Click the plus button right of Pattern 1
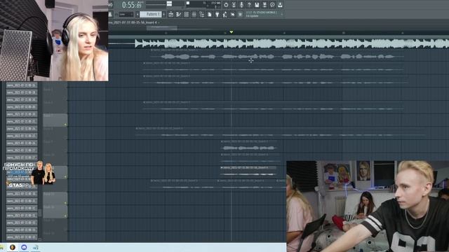449x252 pixels. pyautogui.click(x=164, y=14)
